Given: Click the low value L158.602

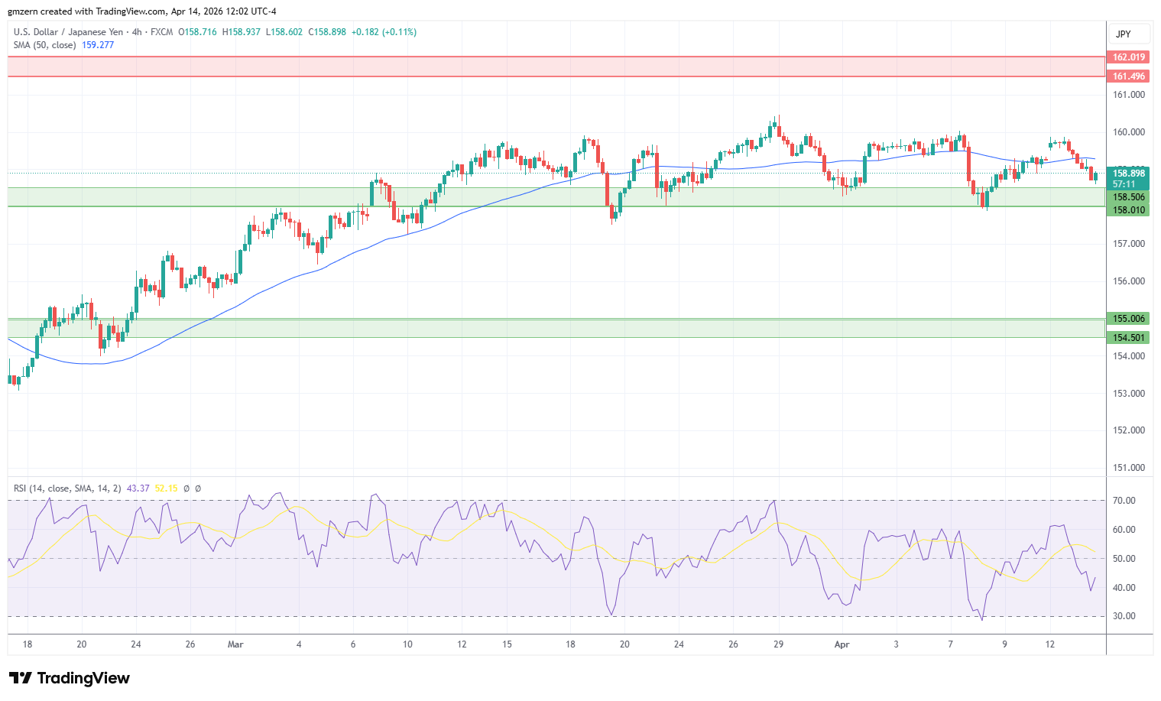Looking at the screenshot, I should click(x=284, y=32).
